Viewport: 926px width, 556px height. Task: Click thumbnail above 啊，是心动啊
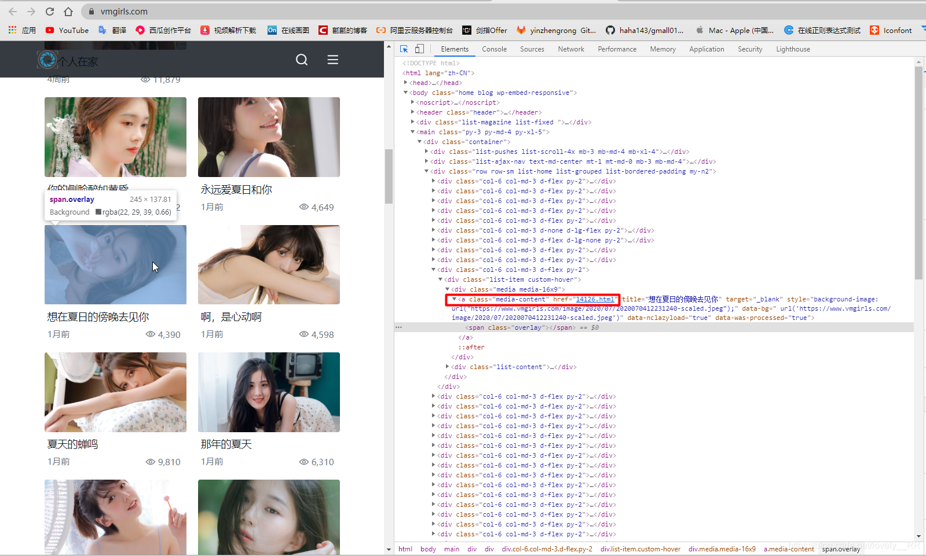(269, 264)
